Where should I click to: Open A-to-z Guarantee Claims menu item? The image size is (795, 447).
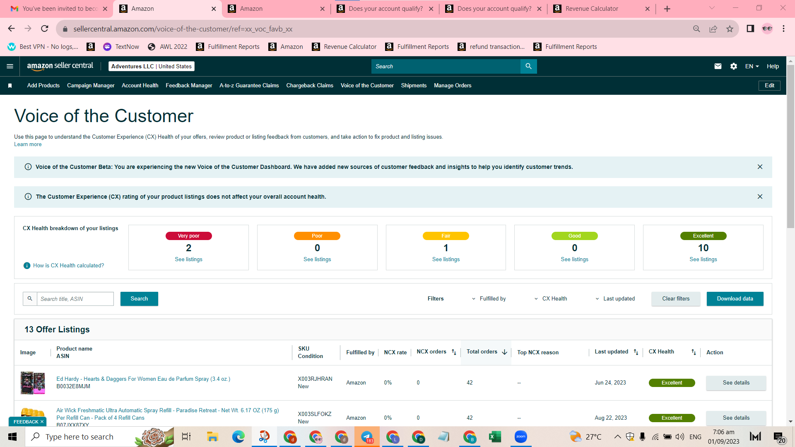pyautogui.click(x=249, y=86)
